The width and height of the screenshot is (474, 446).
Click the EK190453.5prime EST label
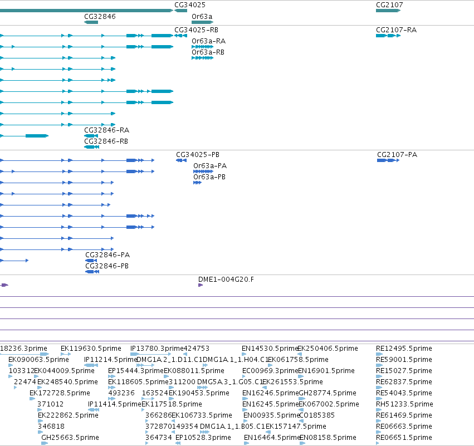(199, 394)
